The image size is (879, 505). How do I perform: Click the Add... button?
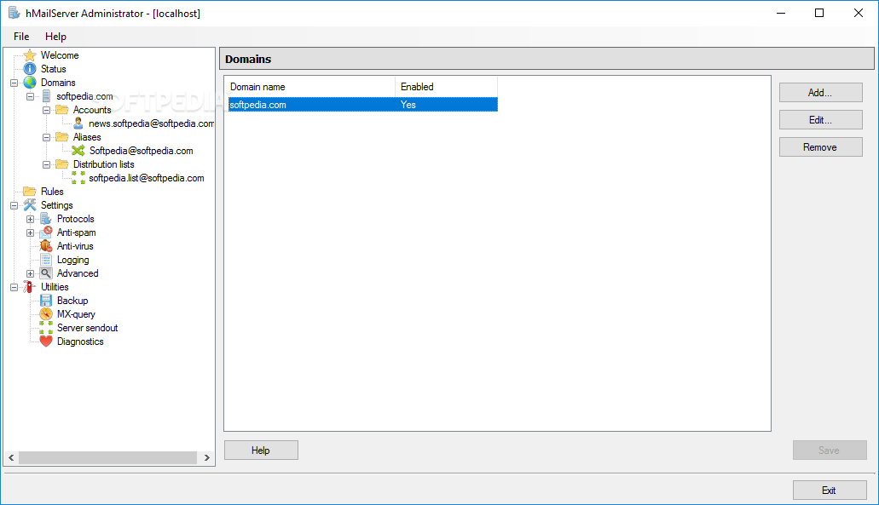(x=821, y=93)
